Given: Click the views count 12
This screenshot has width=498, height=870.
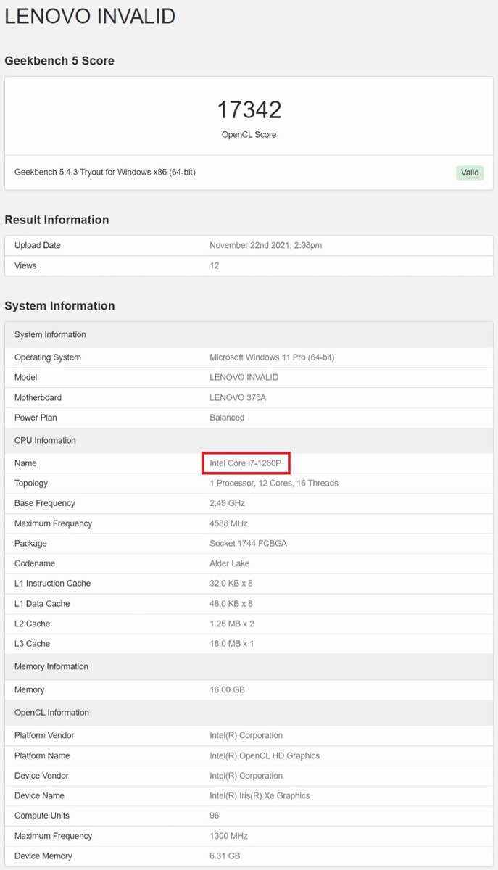Looking at the screenshot, I should pyautogui.click(x=215, y=265).
